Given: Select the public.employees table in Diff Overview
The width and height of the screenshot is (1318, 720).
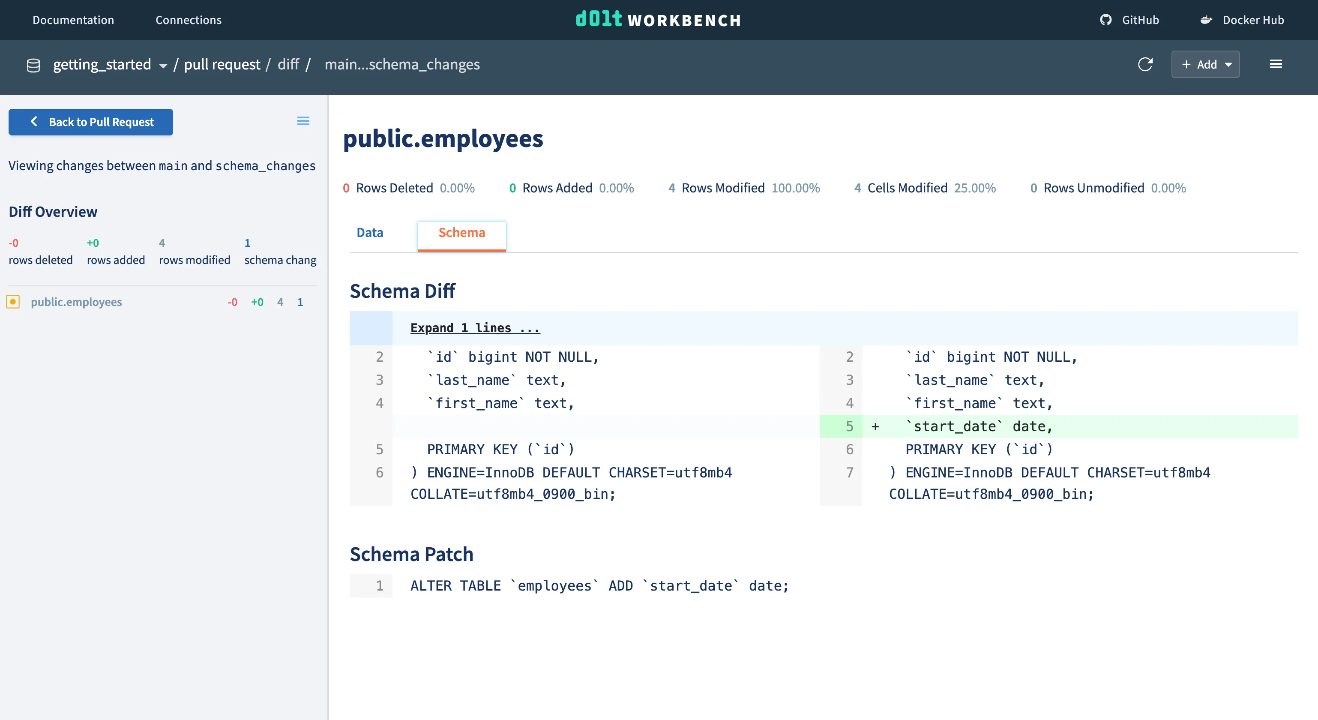Looking at the screenshot, I should (76, 302).
